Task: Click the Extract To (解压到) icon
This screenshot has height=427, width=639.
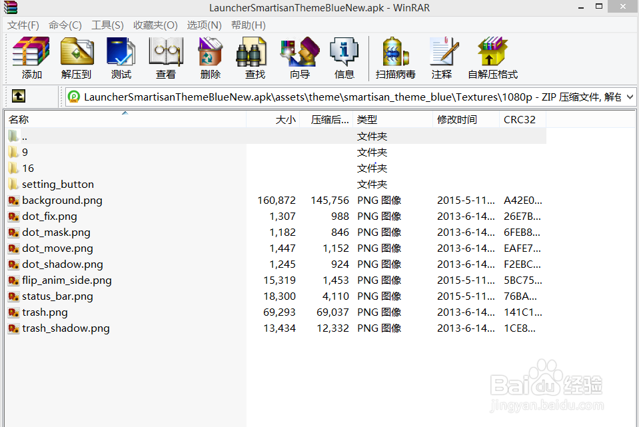Action: tap(77, 51)
